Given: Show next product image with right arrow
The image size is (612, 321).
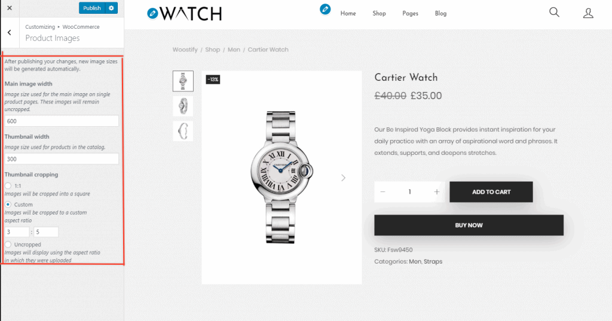Looking at the screenshot, I should click(343, 178).
